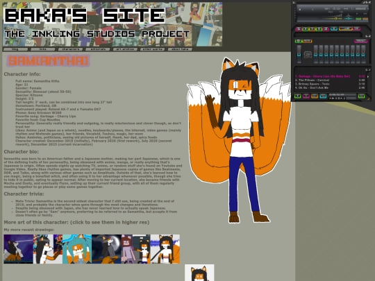Select playlist track Britney Spears - Toxic

click(330, 84)
